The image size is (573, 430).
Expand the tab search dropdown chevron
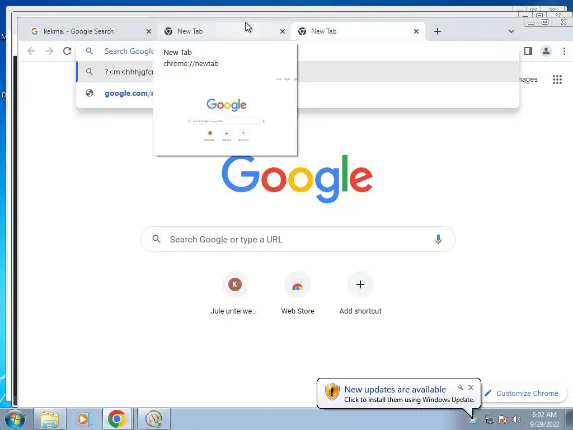(x=511, y=31)
